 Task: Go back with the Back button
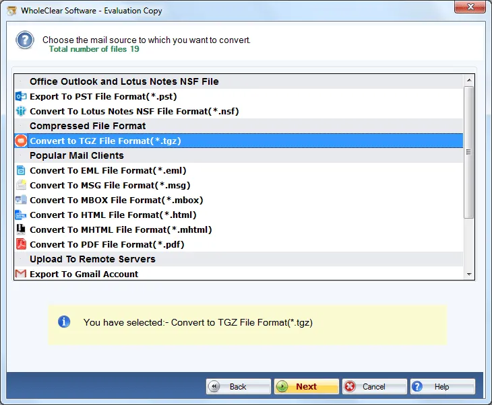[238, 387]
